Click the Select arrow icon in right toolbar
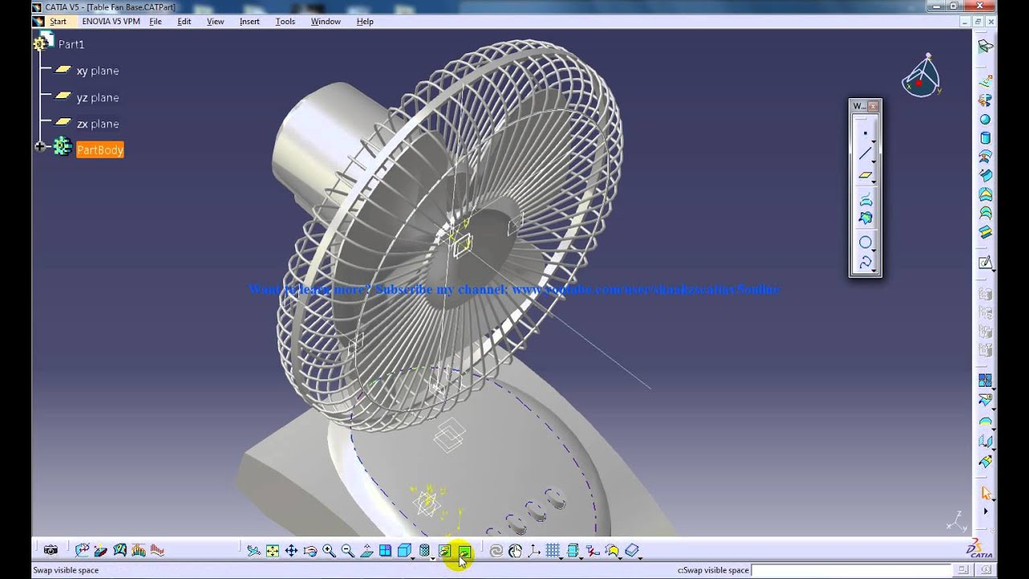 (985, 492)
